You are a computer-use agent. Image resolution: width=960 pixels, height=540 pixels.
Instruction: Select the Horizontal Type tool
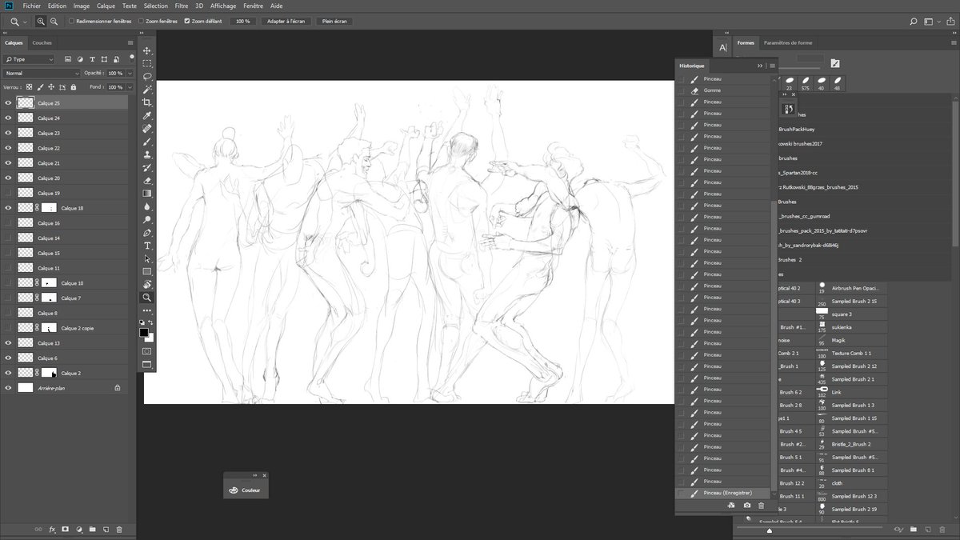tap(147, 245)
